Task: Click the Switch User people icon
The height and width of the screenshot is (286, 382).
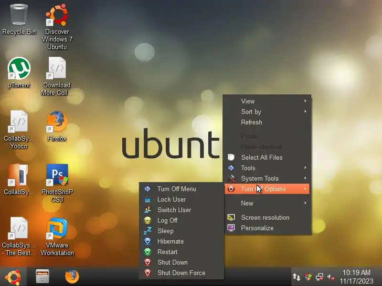Action: [148, 210]
